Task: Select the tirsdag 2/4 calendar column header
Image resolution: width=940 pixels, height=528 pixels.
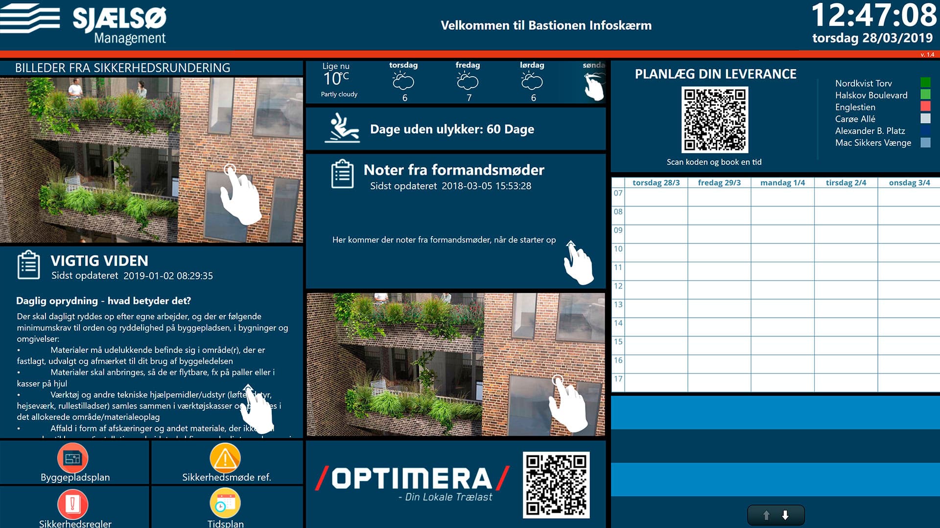Action: pyautogui.click(x=846, y=182)
